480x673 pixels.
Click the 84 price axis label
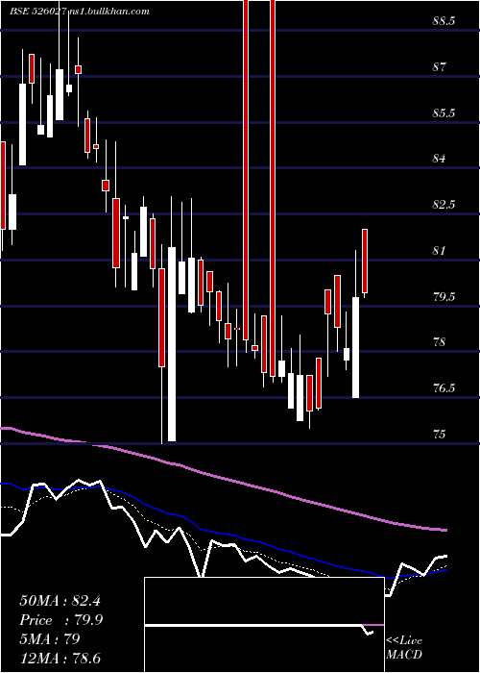(440, 159)
